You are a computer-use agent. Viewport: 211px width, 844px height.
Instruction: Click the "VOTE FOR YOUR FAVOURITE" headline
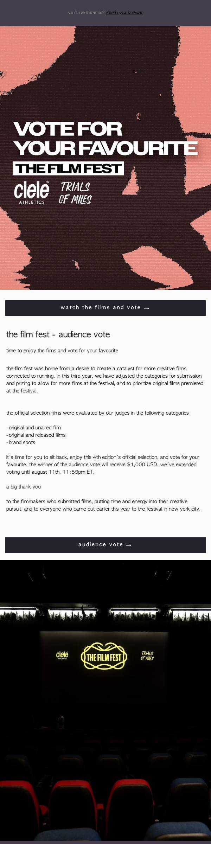pyautogui.click(x=105, y=139)
